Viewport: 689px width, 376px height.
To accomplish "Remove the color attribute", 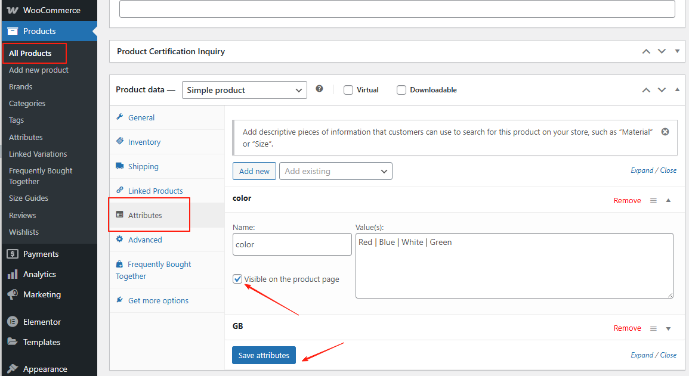I will click(x=627, y=201).
